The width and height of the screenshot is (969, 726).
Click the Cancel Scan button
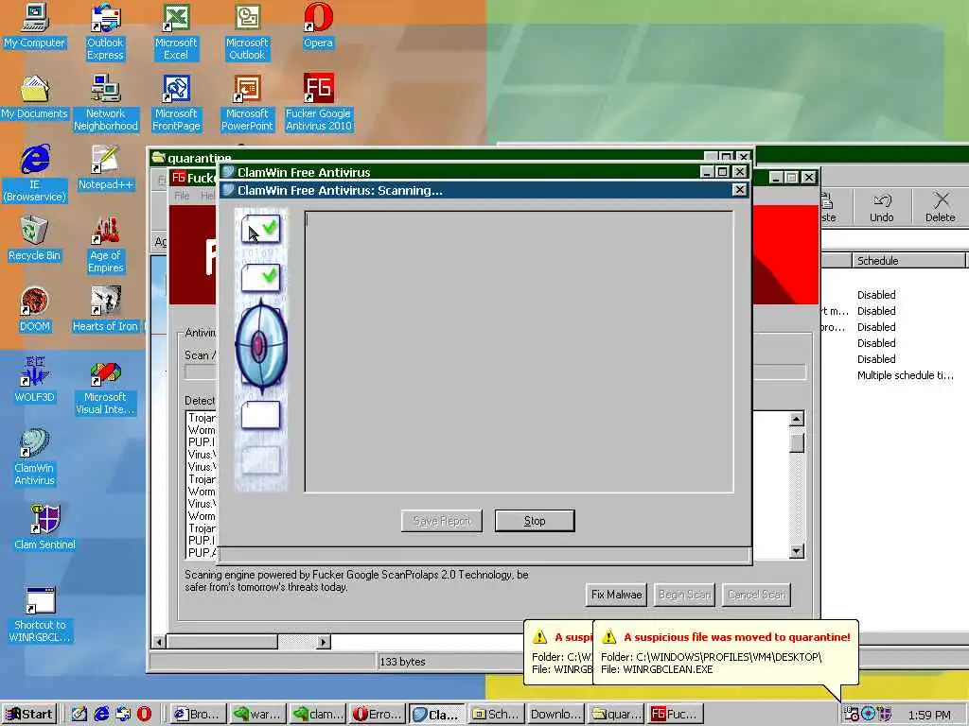click(756, 595)
